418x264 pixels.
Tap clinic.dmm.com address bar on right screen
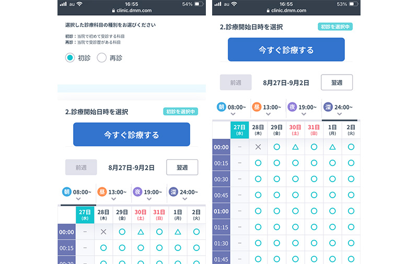coord(286,9)
